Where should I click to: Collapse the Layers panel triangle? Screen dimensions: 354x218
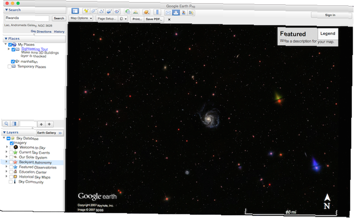click(x=4, y=132)
